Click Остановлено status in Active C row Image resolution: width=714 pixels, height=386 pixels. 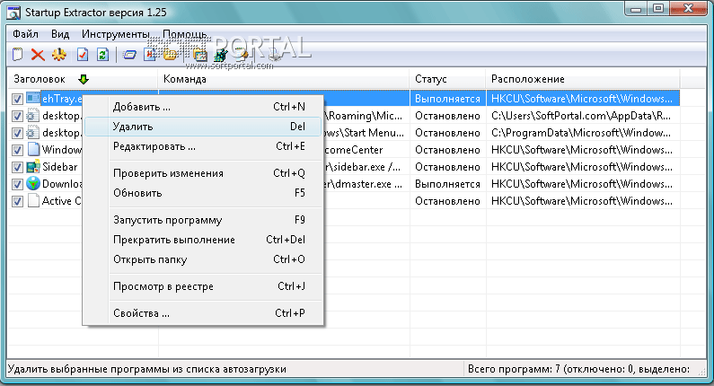[447, 201]
